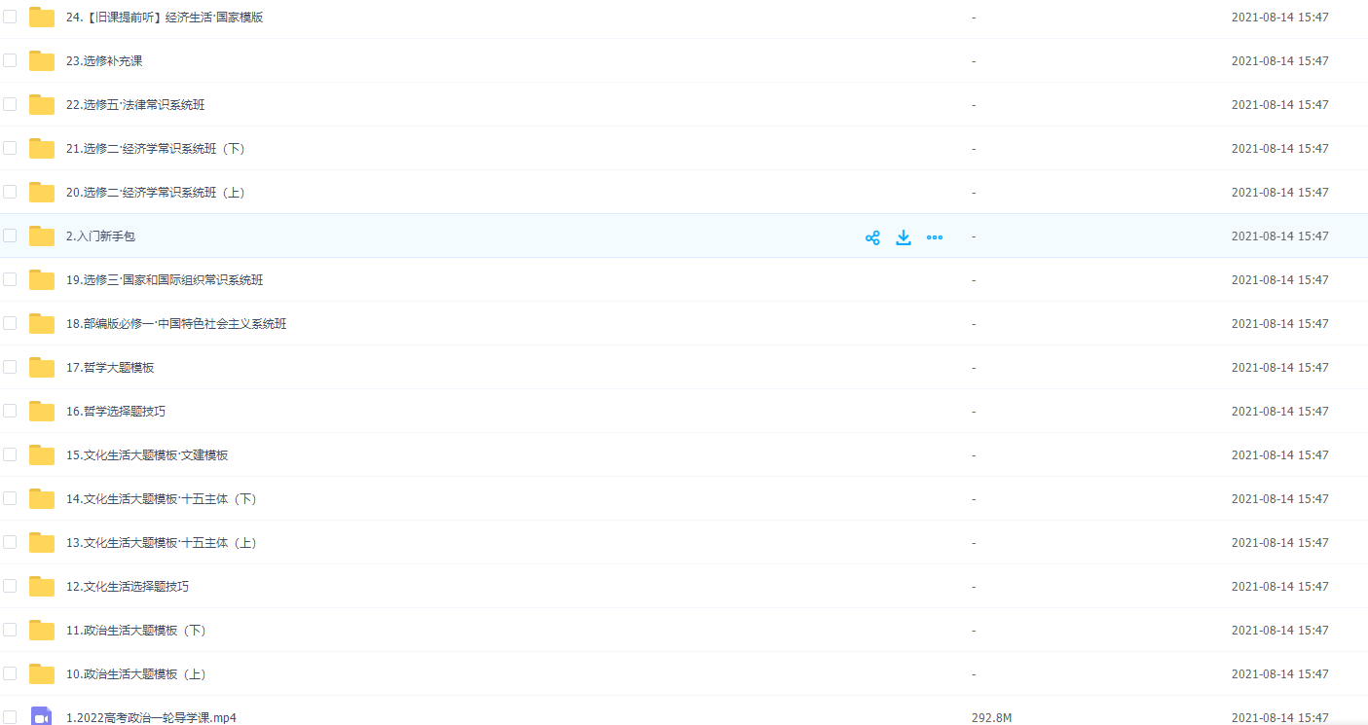This screenshot has height=725, width=1368.
Task: Tick checkbox beside 22.选修五 法律常识系统班
Action: point(10,104)
